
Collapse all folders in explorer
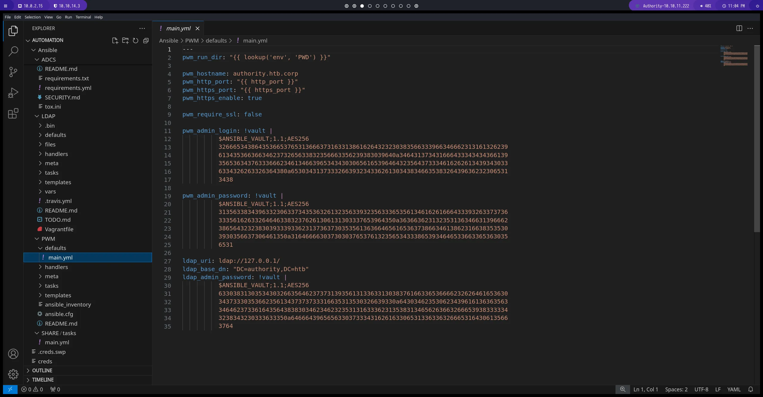click(x=146, y=40)
